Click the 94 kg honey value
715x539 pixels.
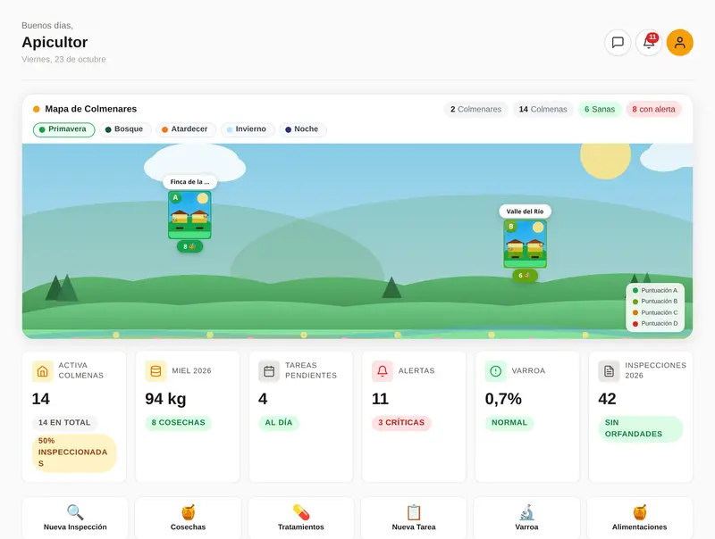[x=165, y=399]
